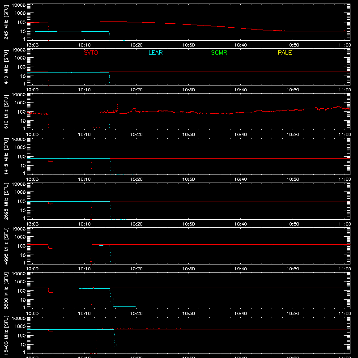
Task: Click the 10:00 time label below 1415 MHz plot
Action: [x=32, y=179]
